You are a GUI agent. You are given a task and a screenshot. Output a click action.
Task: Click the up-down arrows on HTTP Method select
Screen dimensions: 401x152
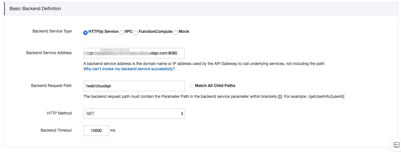[x=182, y=114]
